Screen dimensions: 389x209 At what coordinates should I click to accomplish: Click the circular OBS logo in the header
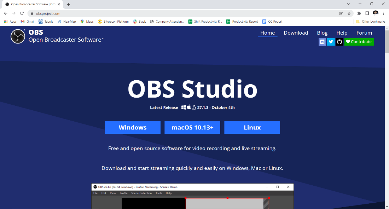point(18,36)
